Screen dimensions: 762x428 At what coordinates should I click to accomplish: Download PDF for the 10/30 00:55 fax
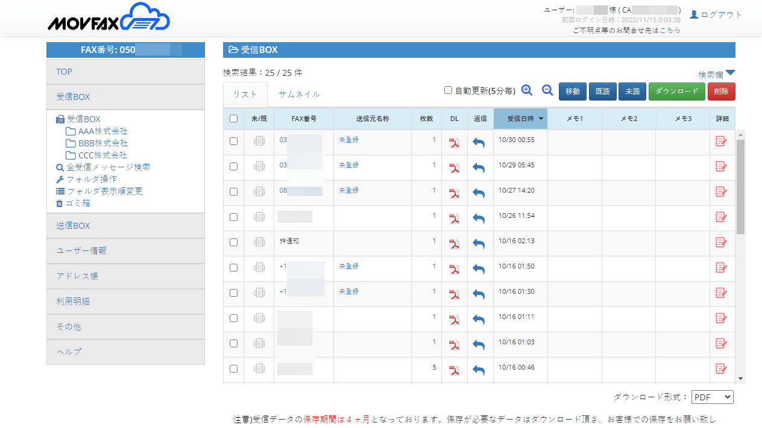(x=454, y=143)
